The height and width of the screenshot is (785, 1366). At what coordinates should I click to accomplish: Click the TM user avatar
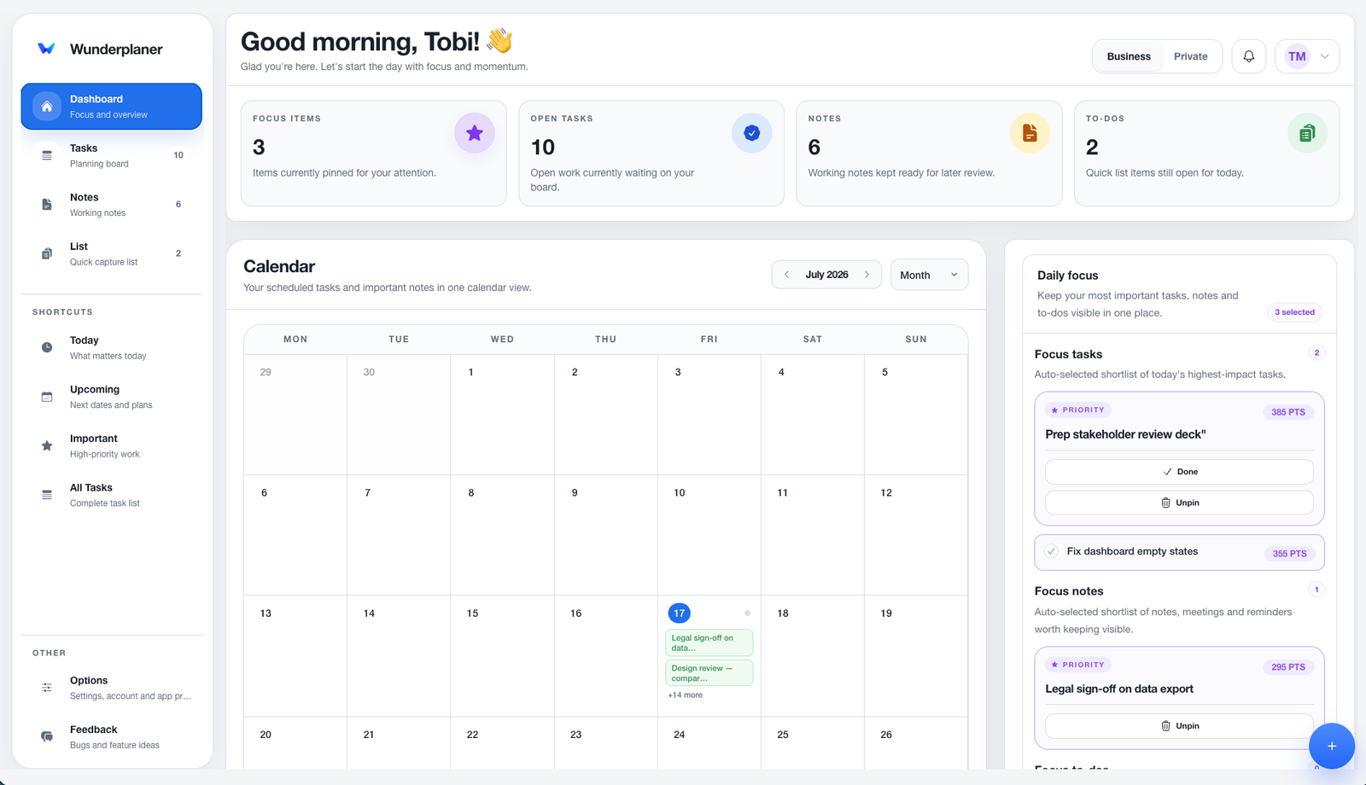(x=1298, y=56)
